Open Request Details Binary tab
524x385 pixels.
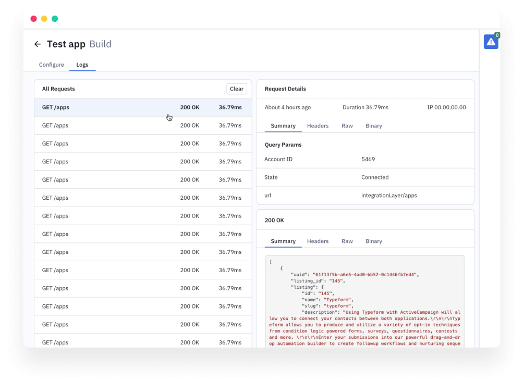374,126
